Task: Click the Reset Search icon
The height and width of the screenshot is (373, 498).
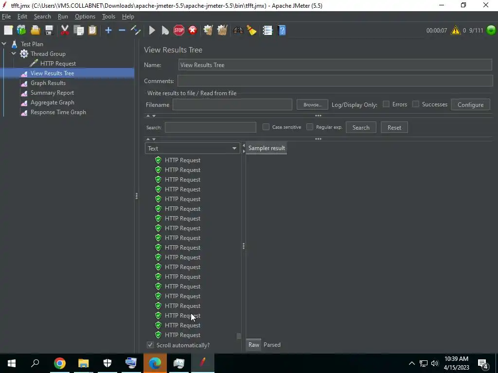Action: tap(251, 30)
